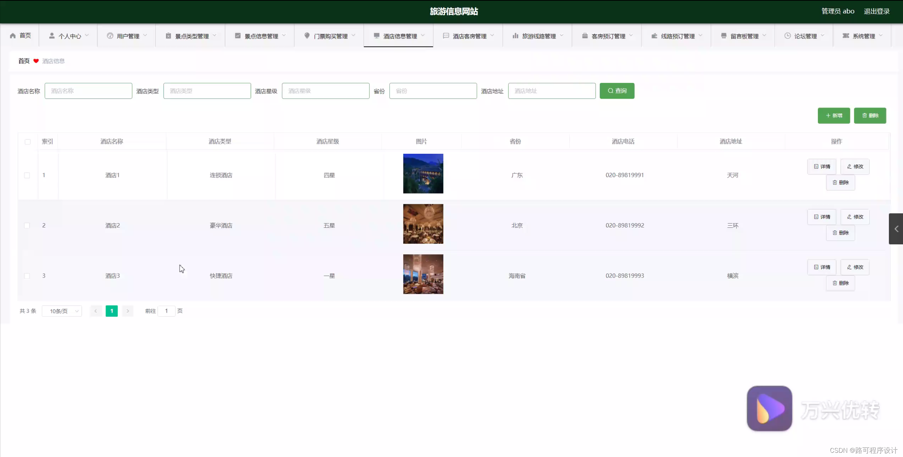Toggle the select-all checkbox in table header
Image resolution: width=903 pixels, height=457 pixels.
point(28,142)
